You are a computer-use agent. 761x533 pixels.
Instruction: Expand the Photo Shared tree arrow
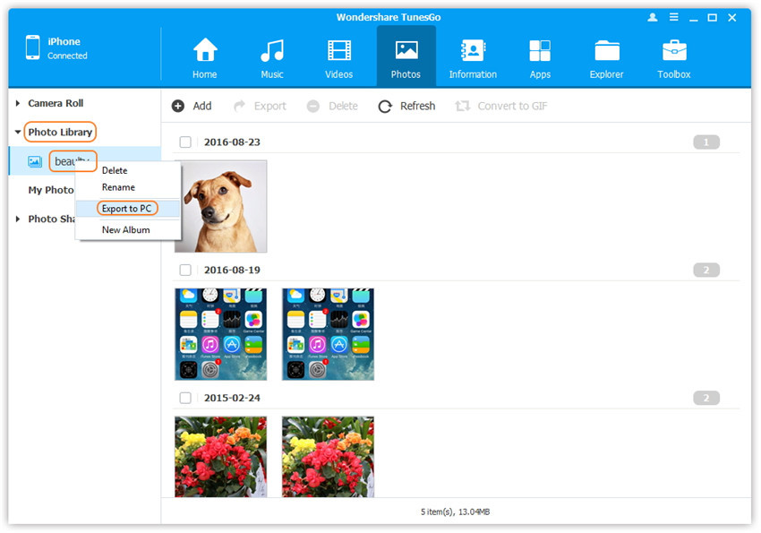(18, 219)
